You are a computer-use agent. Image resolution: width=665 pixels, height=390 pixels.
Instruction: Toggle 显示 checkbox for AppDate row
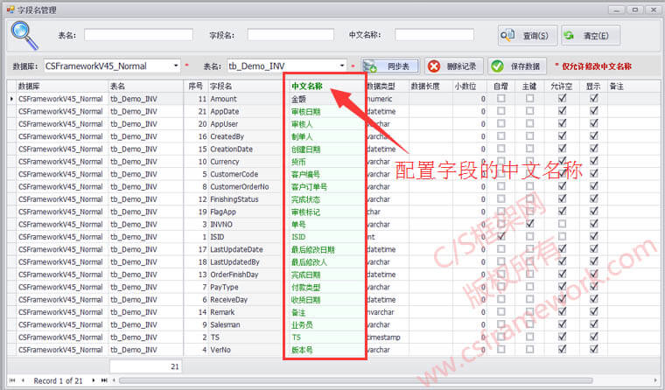click(x=594, y=112)
